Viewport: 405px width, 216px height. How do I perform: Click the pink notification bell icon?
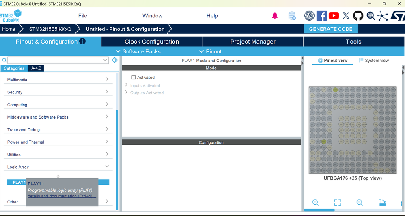pos(275,16)
